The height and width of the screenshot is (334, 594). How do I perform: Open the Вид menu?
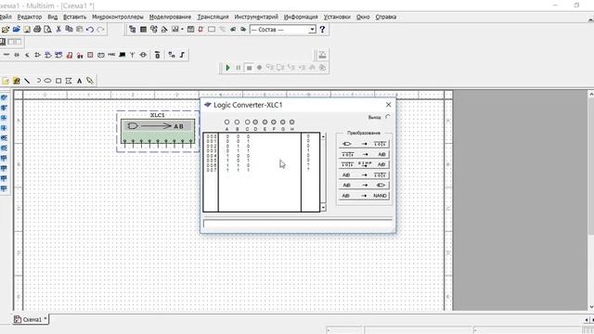(53, 17)
